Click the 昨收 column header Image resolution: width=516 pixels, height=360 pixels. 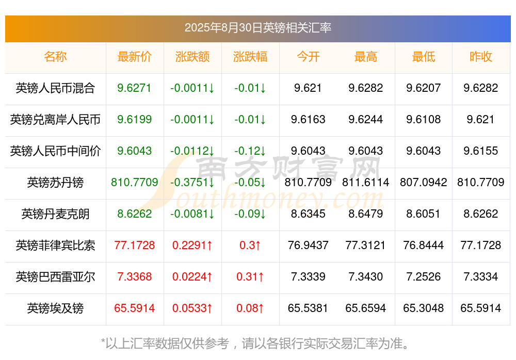[x=481, y=57]
